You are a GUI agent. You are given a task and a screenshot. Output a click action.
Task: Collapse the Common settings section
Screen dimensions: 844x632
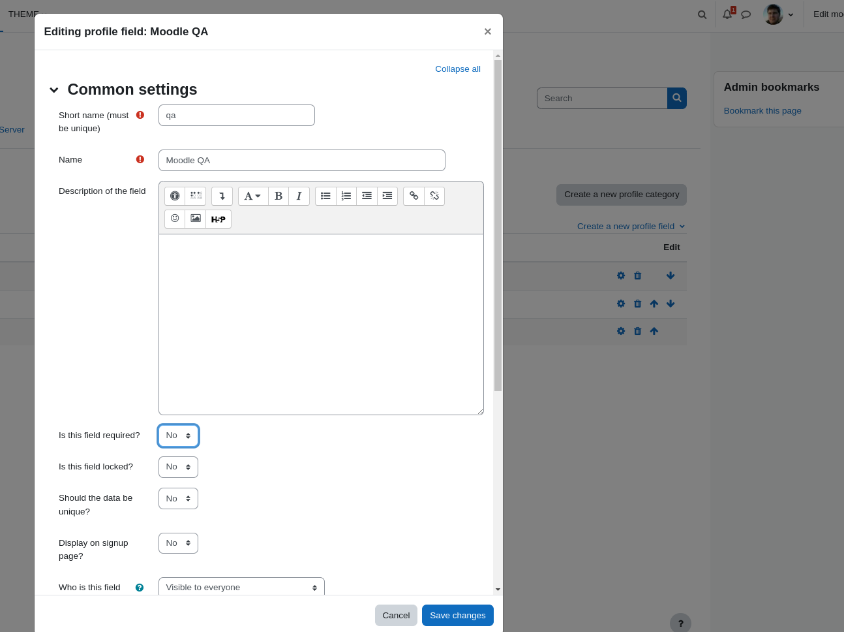tap(54, 90)
